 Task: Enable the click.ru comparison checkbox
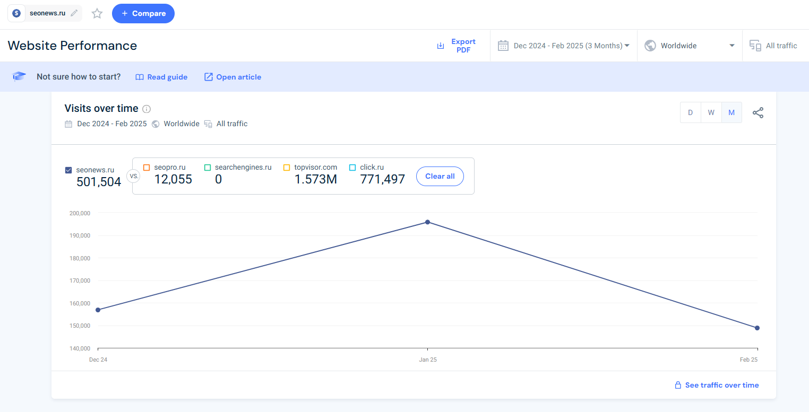point(352,168)
